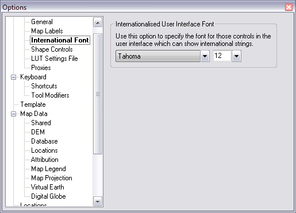Collapse the Map Data tree node
The width and height of the screenshot is (296, 213).
coord(13,114)
